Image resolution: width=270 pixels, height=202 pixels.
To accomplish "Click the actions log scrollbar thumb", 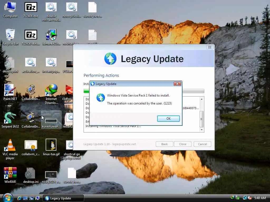I will click(x=202, y=119).
